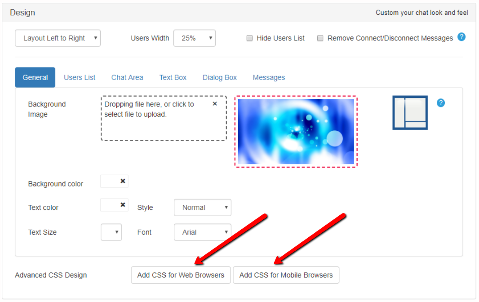This screenshot has width=479, height=302.
Task: Click Add CSS for Mobile Browsers button
Action: click(x=286, y=275)
